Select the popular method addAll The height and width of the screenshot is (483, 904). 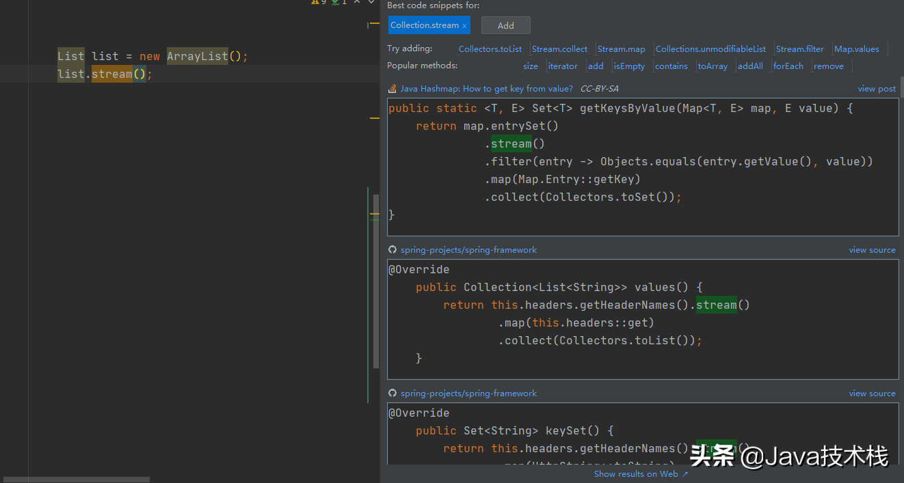(750, 66)
